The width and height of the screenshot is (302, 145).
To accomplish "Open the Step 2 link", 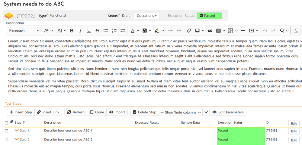I will (x=25, y=140).
